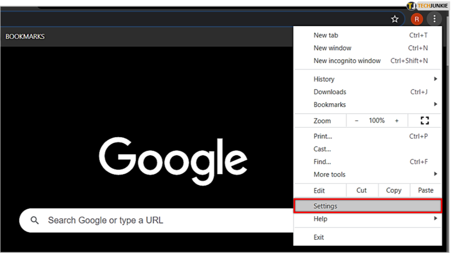Click the three-dot Chrome menu icon
Screen dimensions: 451x253
pos(434,19)
